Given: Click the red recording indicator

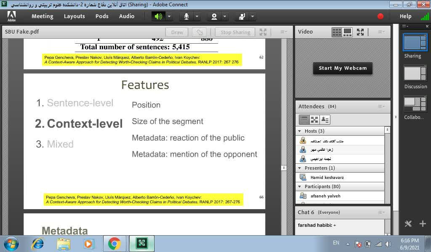Looking at the screenshot, I should click(380, 16).
